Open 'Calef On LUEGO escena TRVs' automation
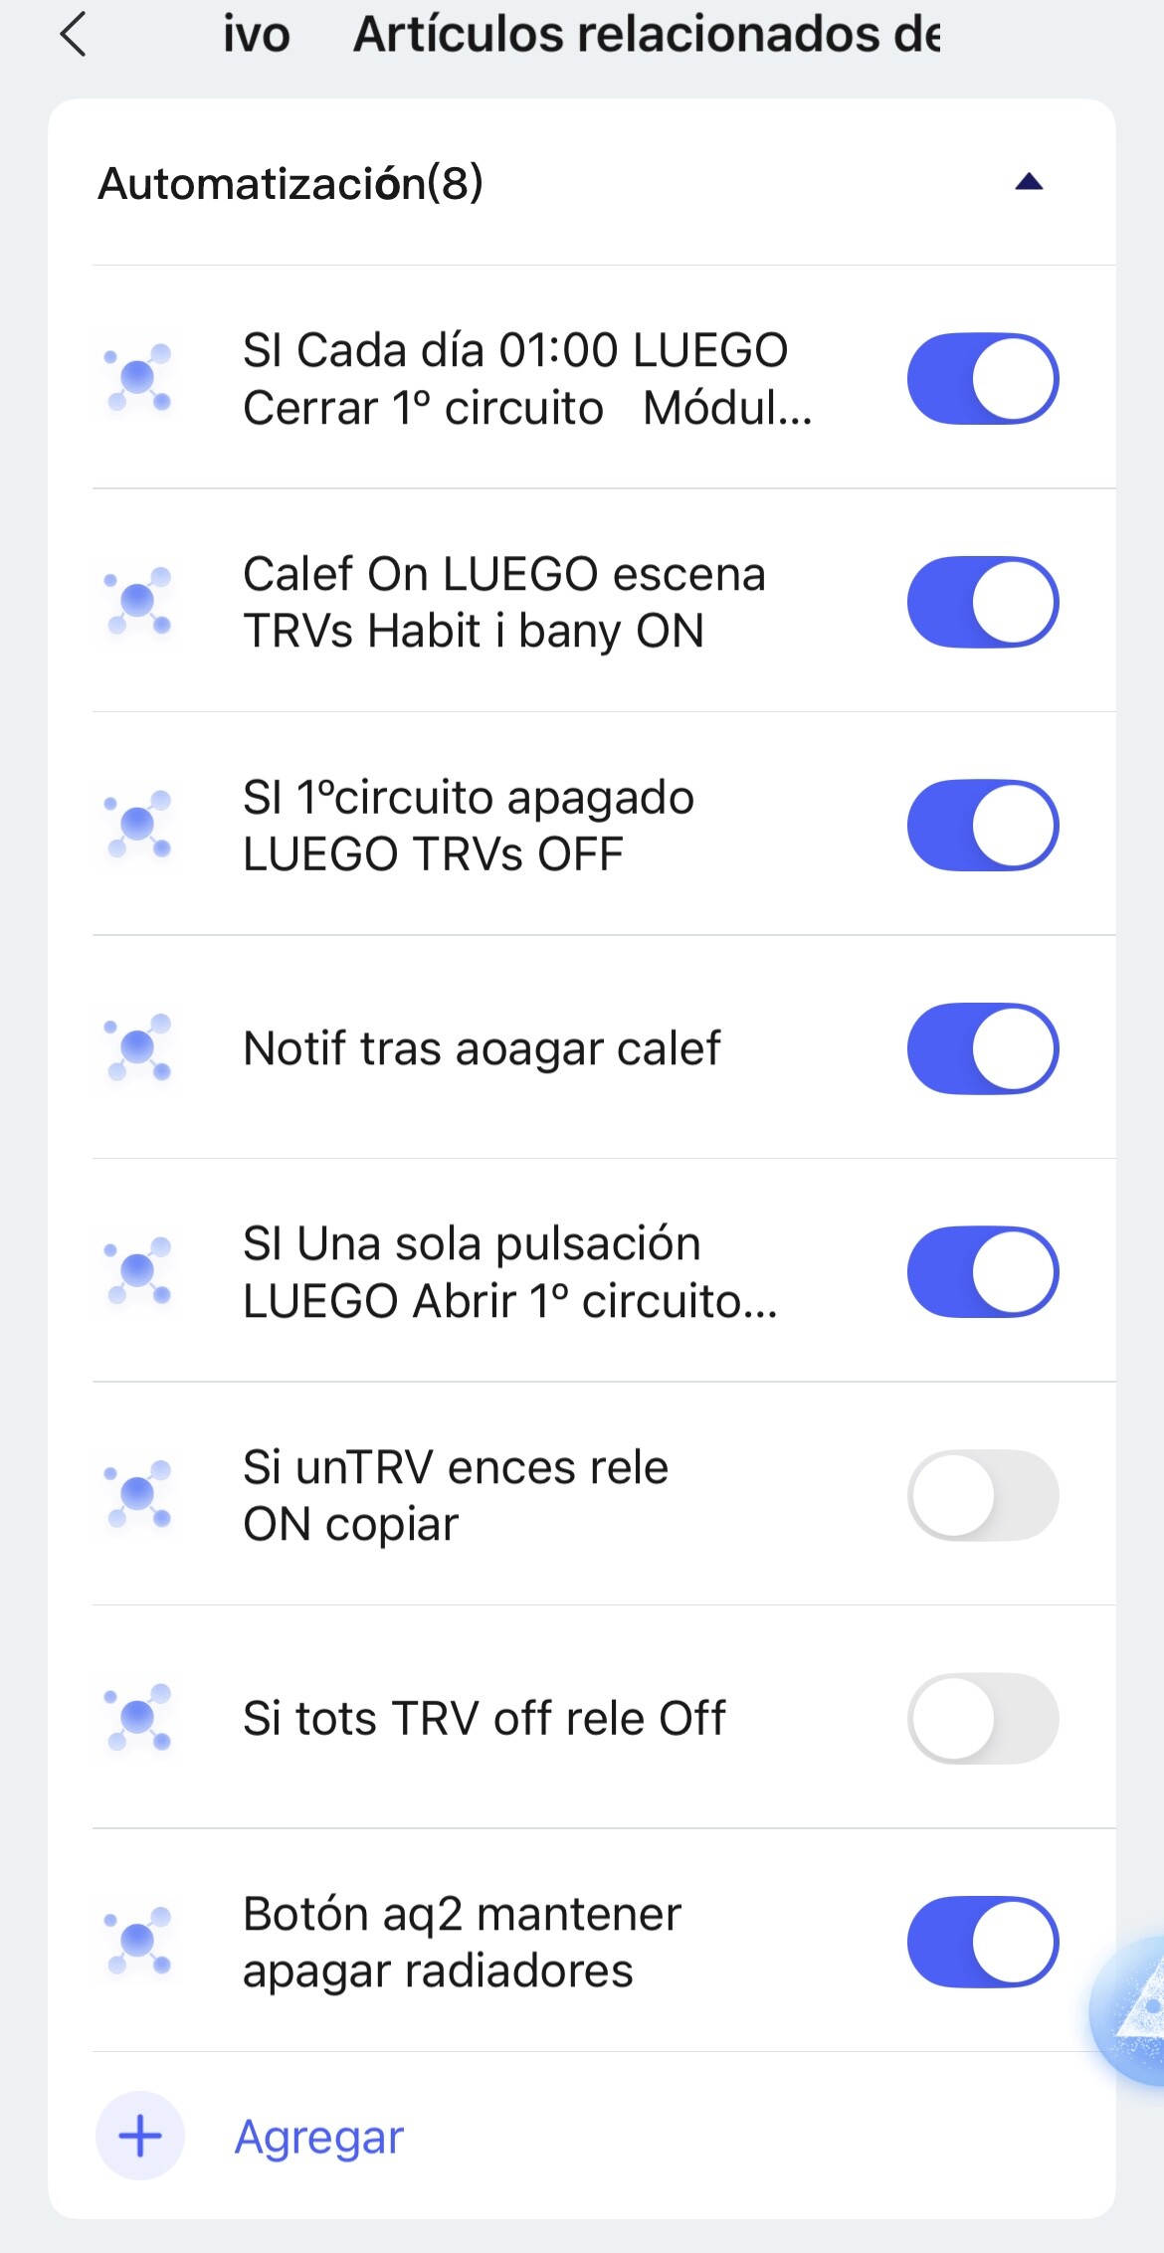The image size is (1164, 2253). [504, 602]
